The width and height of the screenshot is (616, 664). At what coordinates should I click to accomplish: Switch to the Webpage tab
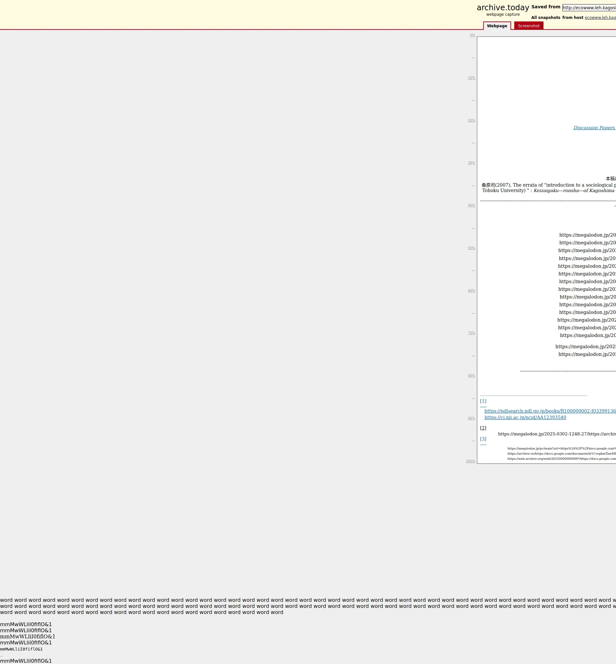(497, 26)
